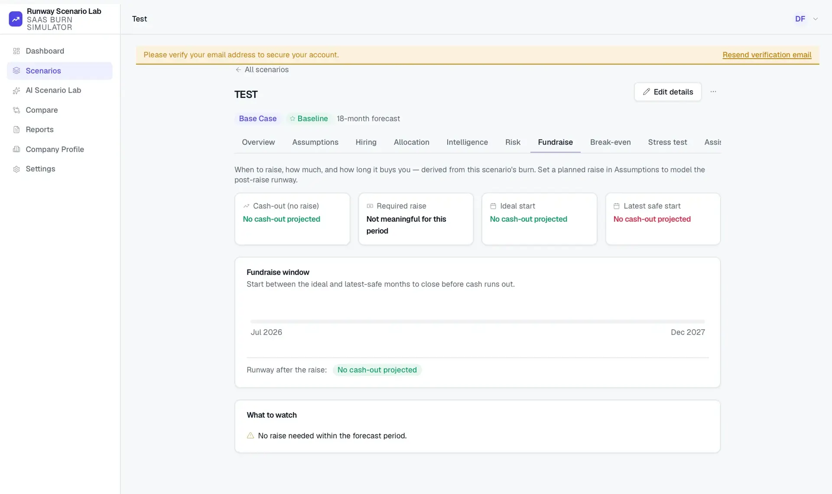This screenshot has width=832, height=494.
Task: Click the Fundraise window heading
Action: point(278,272)
